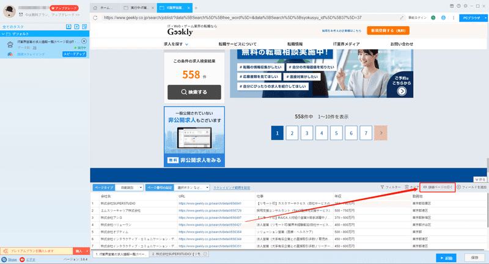The height and width of the screenshot is (264, 489).
Task: Open the ホーム home tab
Action: coord(104,8)
